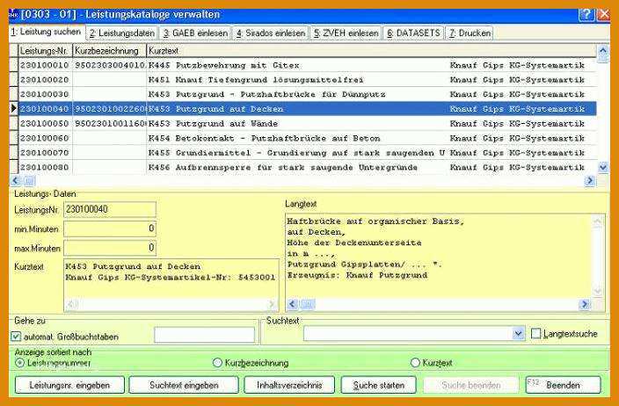Click the max.Minuten field

tap(110, 248)
